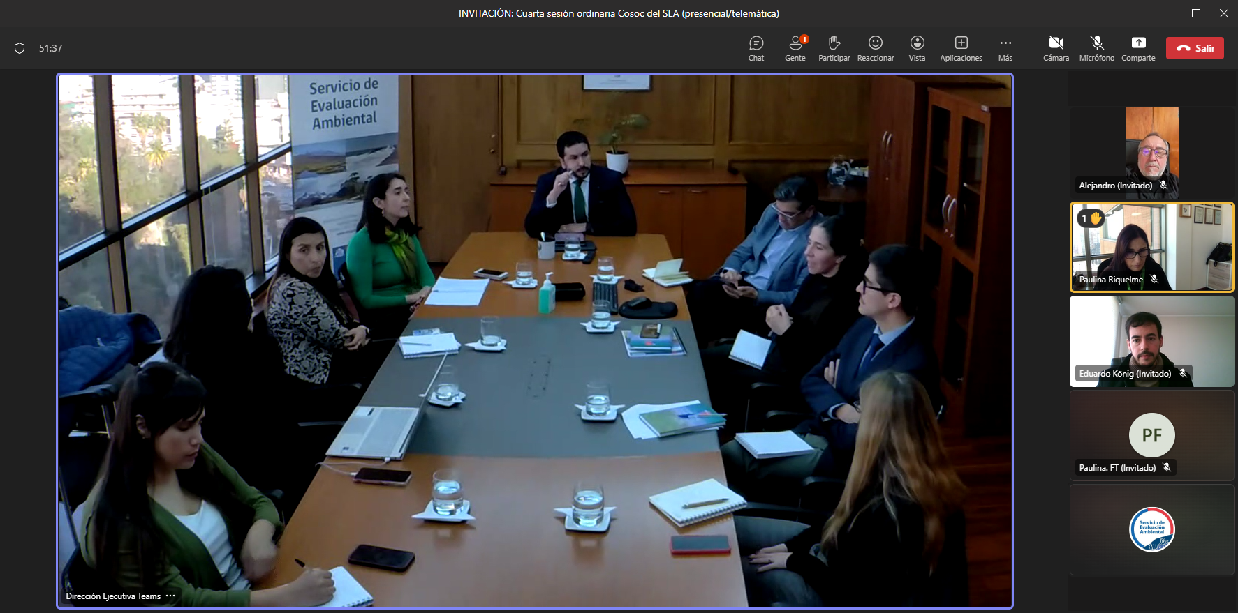This screenshot has width=1238, height=613.
Task: Open the Aplicaciones apps menu
Action: pos(961,48)
